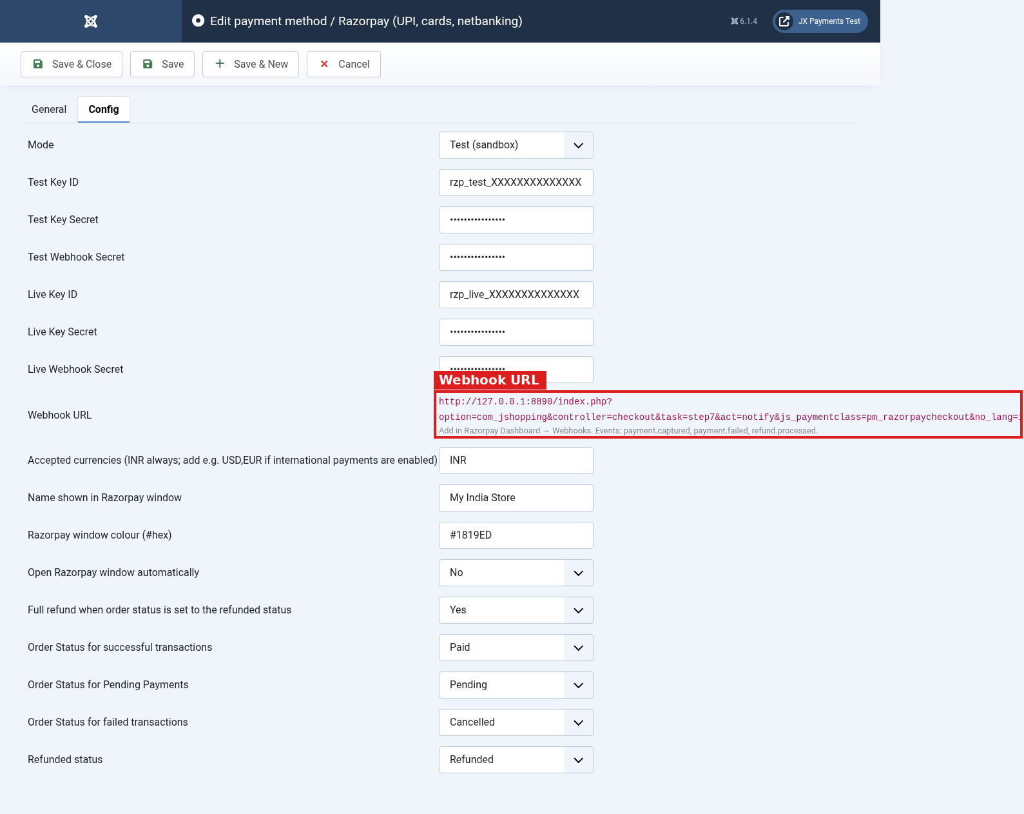The height and width of the screenshot is (814, 1024).
Task: Switch to the General tab
Action: [49, 109]
